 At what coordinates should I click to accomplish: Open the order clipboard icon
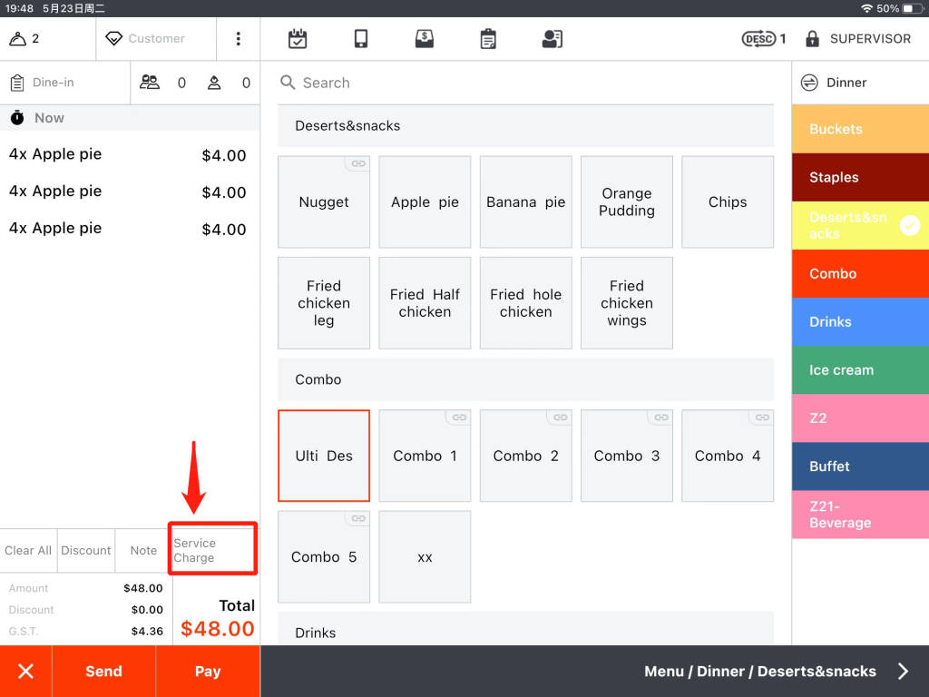click(488, 39)
